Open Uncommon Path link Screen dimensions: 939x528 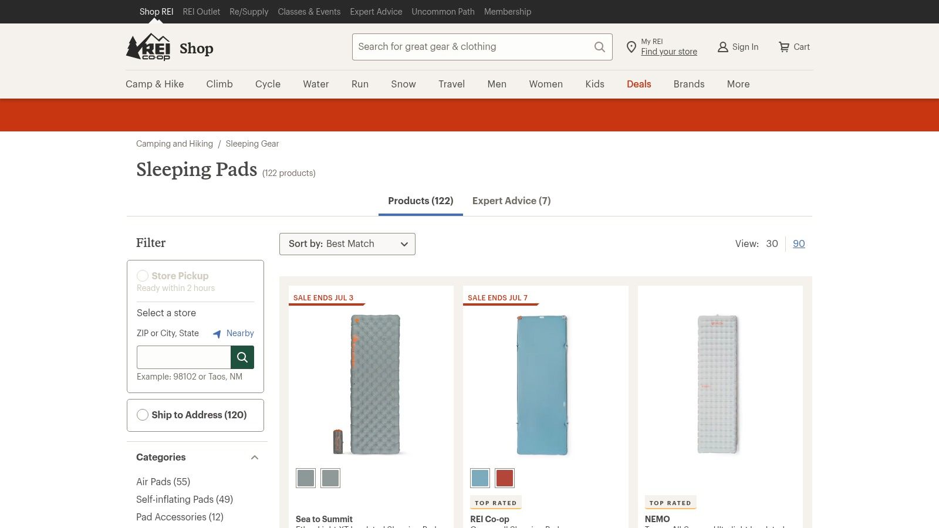coord(443,12)
